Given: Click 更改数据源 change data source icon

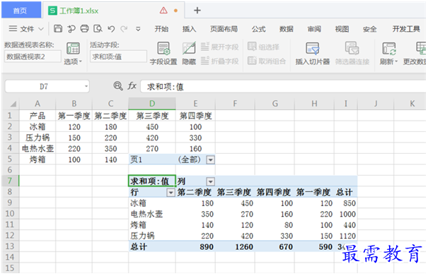Looking at the screenshot, I should click(415, 54).
